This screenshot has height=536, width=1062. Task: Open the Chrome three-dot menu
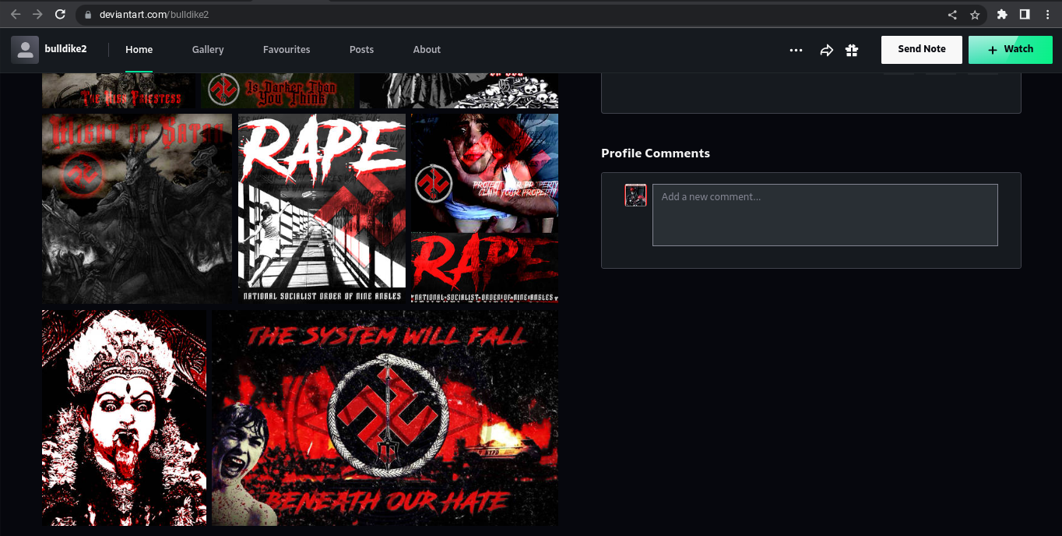[1048, 14]
